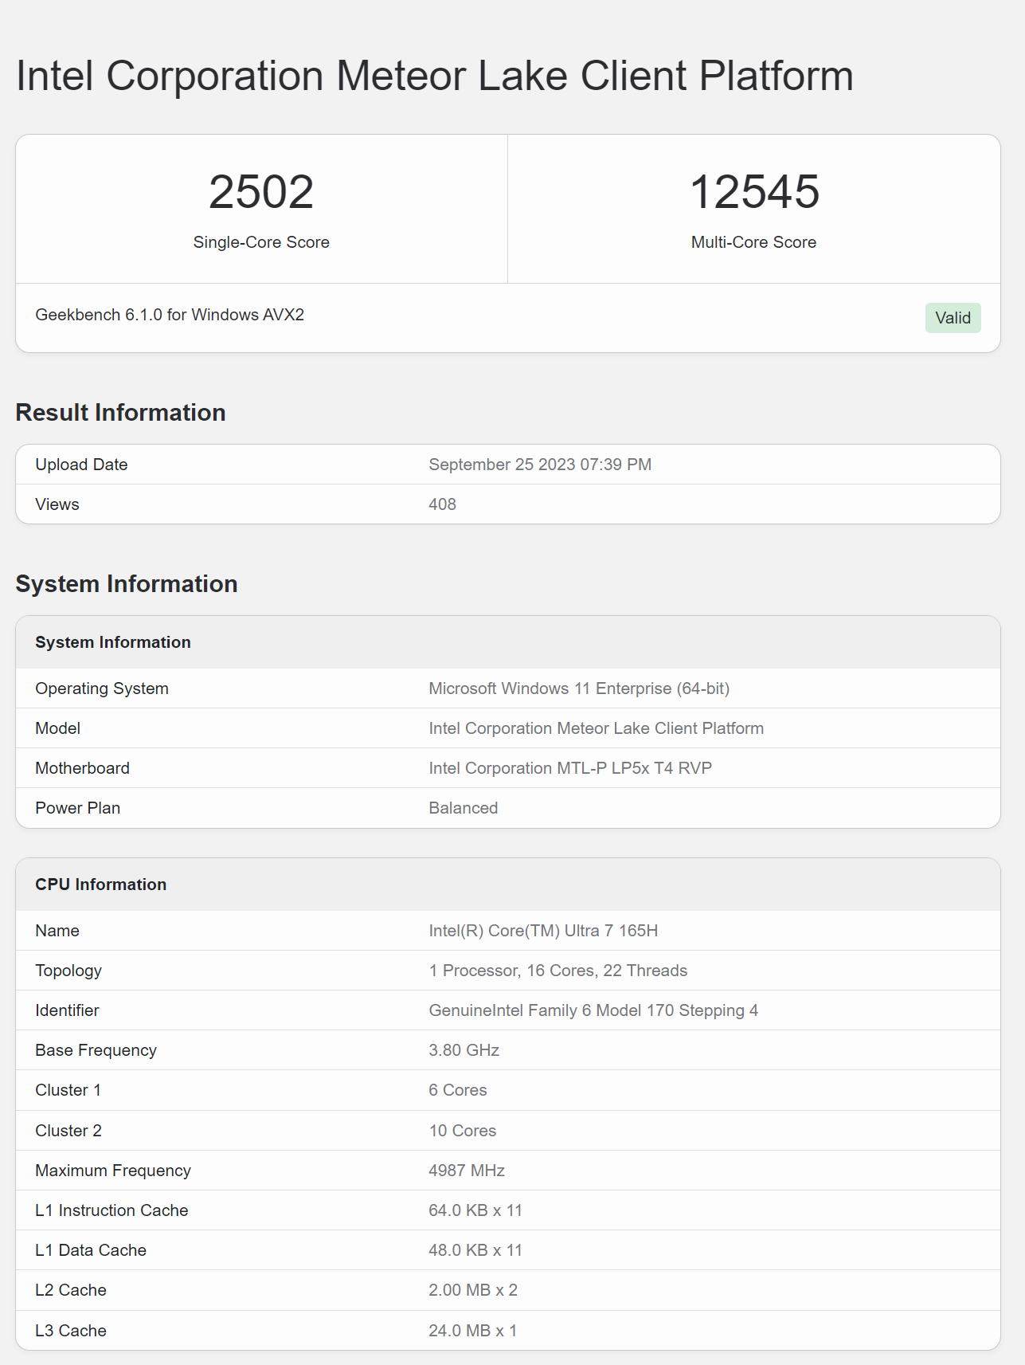Click the multi-core score 12545

point(753,192)
